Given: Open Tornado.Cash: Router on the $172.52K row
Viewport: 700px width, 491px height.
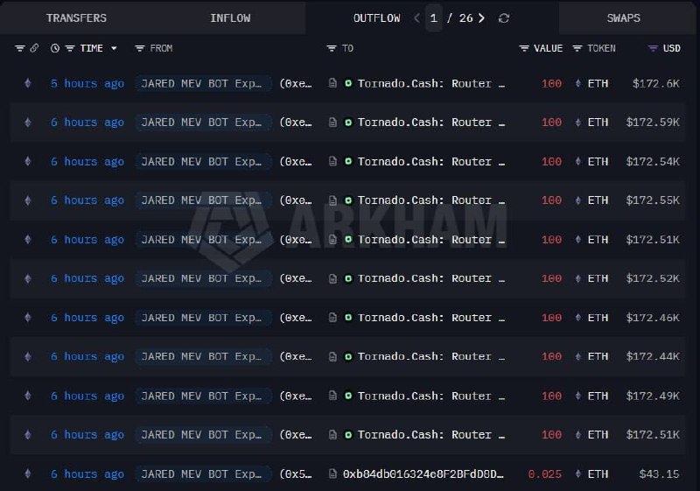Looking at the screenshot, I should [430, 278].
